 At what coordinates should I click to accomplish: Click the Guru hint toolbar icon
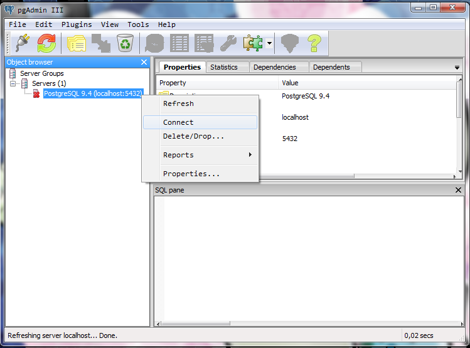(x=289, y=43)
